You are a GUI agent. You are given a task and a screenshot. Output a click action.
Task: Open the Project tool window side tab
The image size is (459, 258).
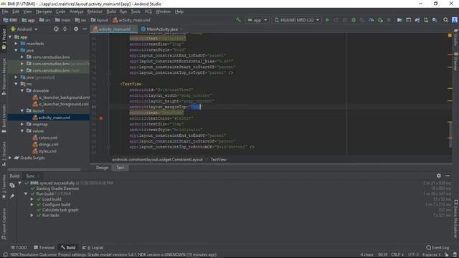pyautogui.click(x=4, y=39)
